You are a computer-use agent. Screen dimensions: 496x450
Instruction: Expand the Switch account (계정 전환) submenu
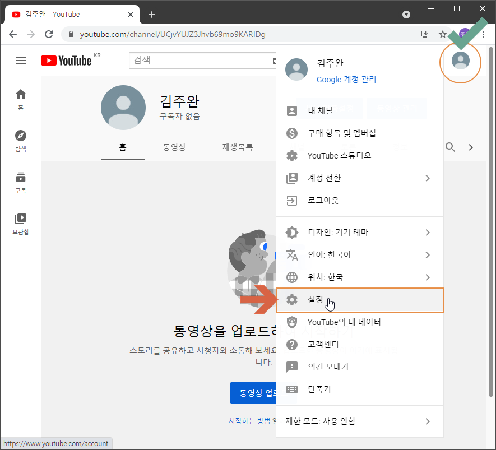pyautogui.click(x=360, y=178)
